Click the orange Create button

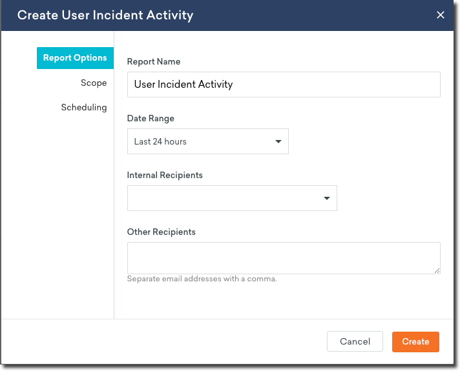[415, 342]
